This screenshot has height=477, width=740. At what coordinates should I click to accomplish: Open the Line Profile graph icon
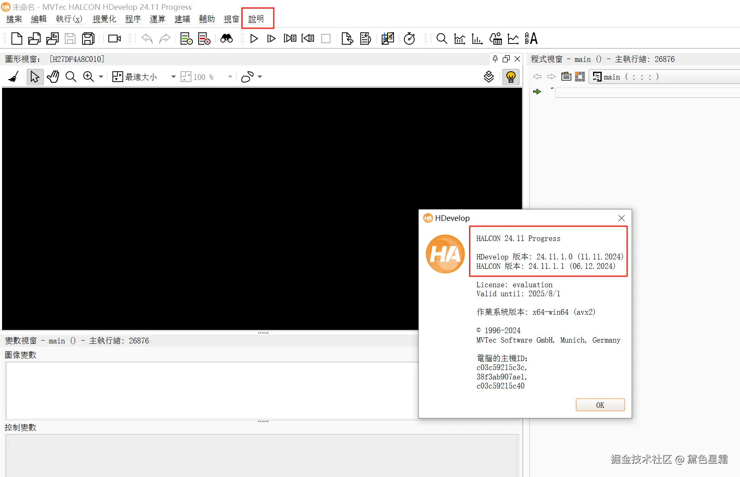point(513,39)
